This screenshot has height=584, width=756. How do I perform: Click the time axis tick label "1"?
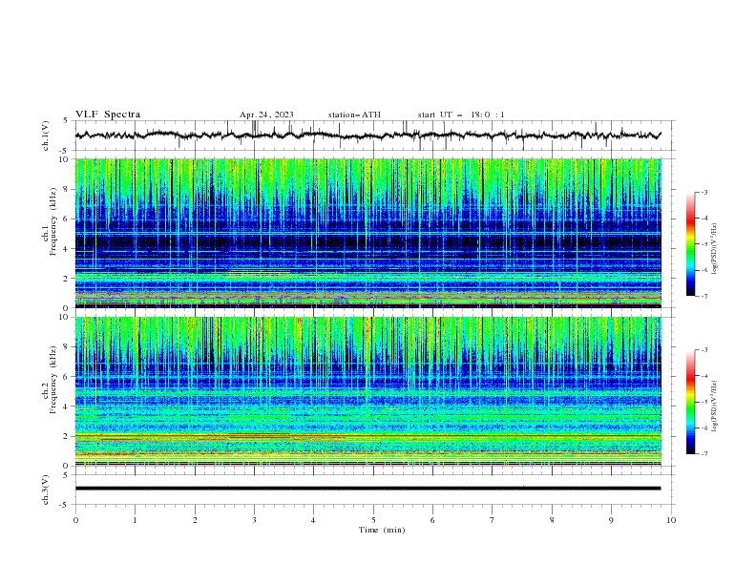135,520
